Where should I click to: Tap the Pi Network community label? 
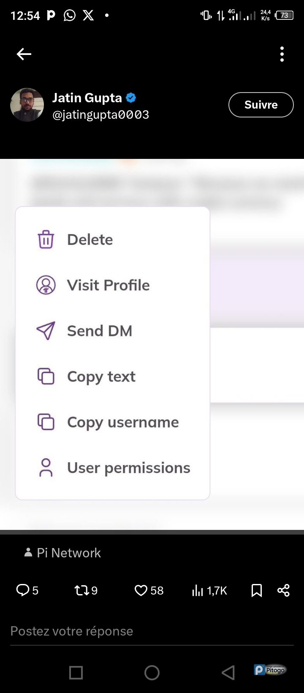68,553
